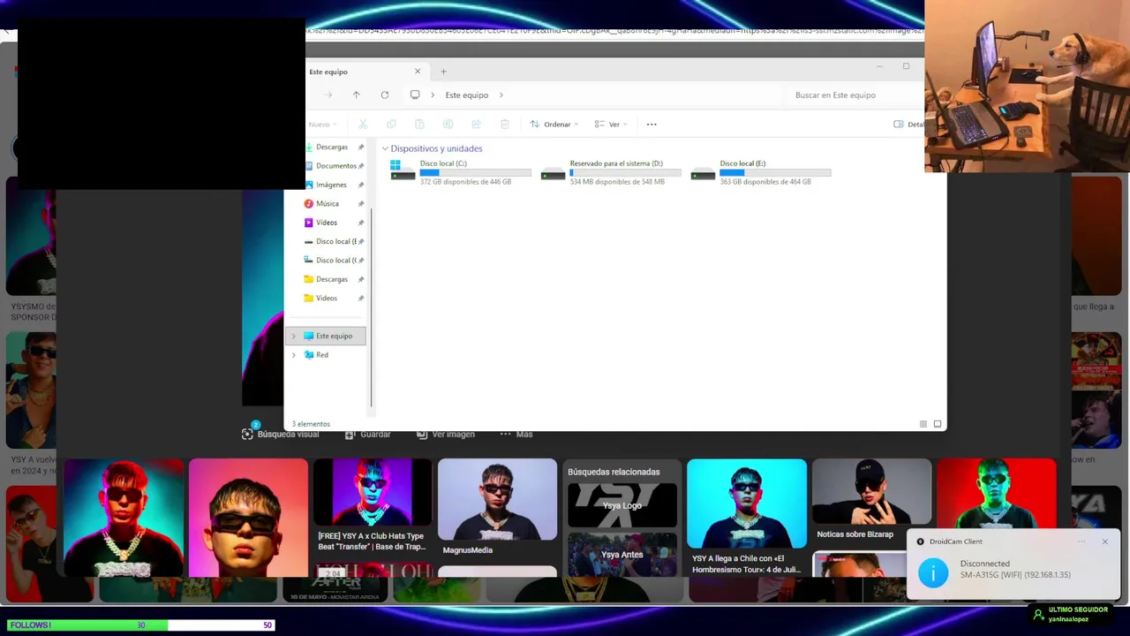1130x636 pixels.
Task: Click the Disco local (C:) usage bar
Action: (x=476, y=172)
